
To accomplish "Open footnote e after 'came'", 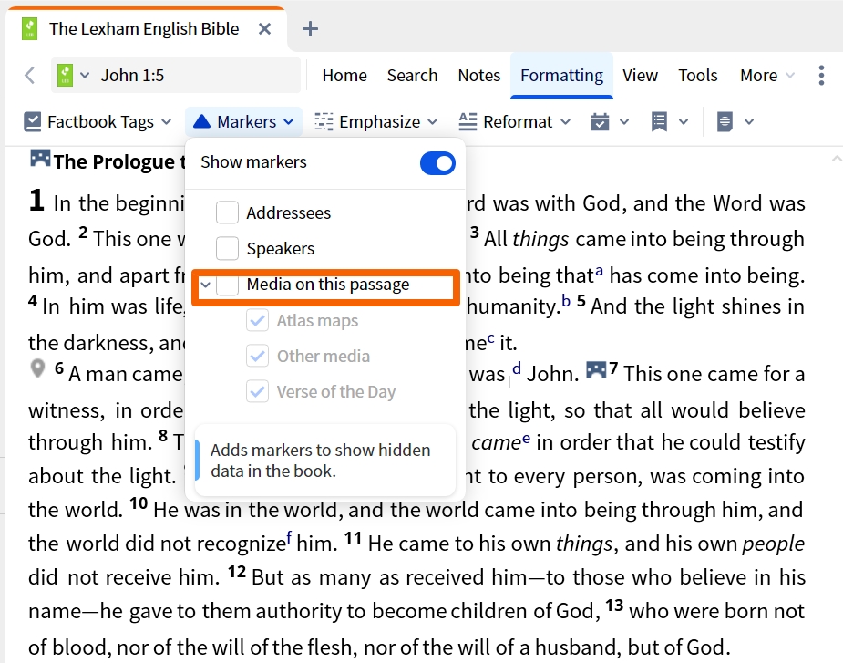I will (x=526, y=439).
